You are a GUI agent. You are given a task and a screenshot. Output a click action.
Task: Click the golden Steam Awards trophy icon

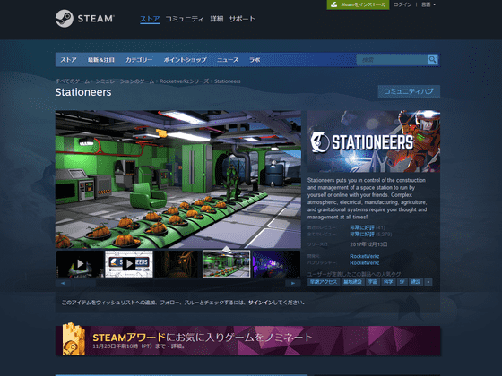pos(74,339)
